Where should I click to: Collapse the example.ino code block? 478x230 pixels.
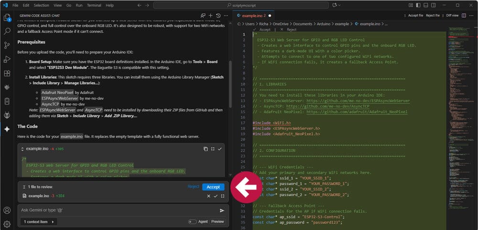tap(22, 149)
